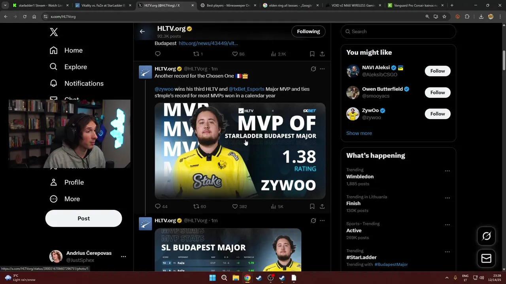Screen dimensions: 506x284
Task: Switch to the VOID v2 MAX WIRELESS tab
Action: point(353,6)
